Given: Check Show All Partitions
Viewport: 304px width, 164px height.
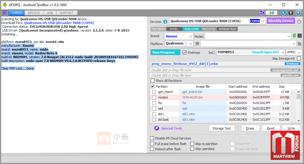Looking at the screenshot, I should pyautogui.click(x=153, y=81).
